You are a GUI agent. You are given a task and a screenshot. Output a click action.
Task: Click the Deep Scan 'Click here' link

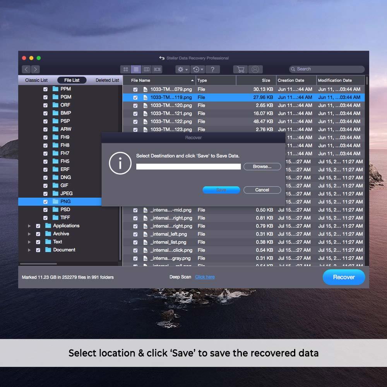(205, 277)
